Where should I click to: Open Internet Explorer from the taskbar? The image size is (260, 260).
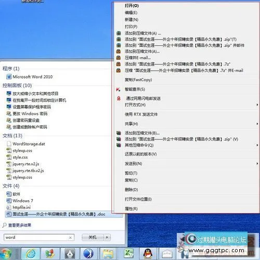point(31,254)
